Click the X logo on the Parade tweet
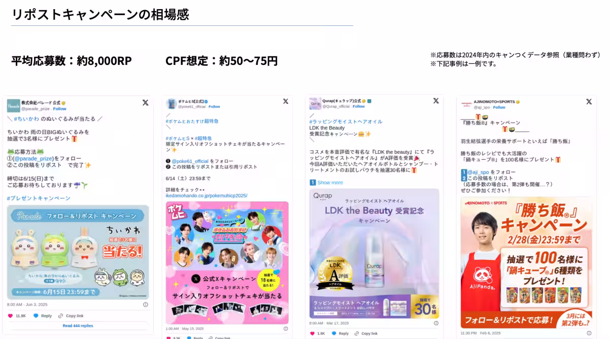The width and height of the screenshot is (609, 339). 145,103
